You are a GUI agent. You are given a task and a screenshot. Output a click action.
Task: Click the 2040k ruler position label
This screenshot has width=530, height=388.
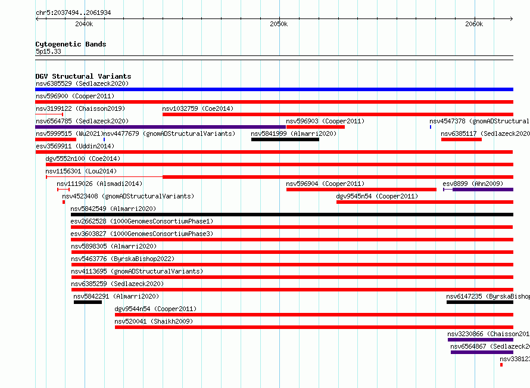click(84, 24)
